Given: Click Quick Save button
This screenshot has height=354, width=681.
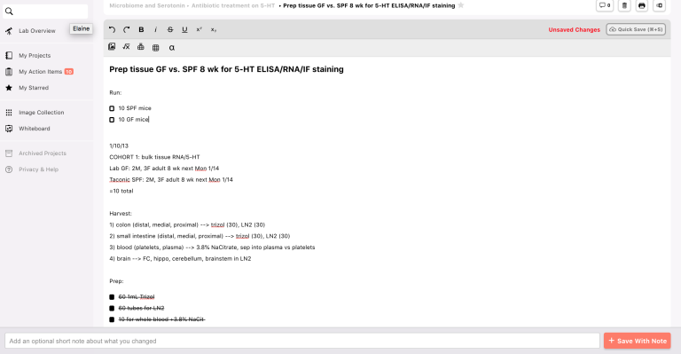Looking at the screenshot, I should click(x=636, y=29).
